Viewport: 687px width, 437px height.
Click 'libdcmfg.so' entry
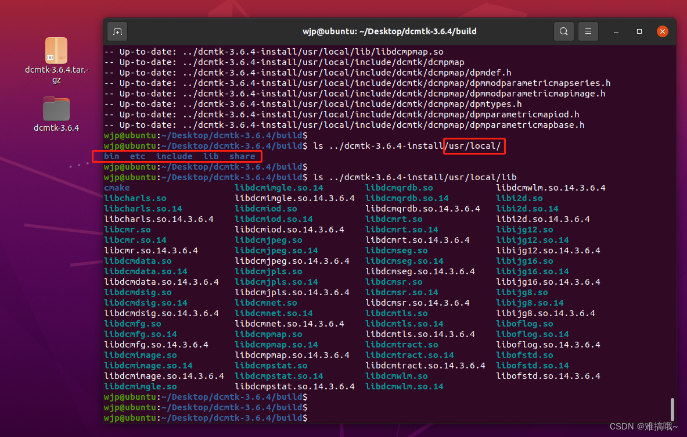pyautogui.click(x=133, y=324)
